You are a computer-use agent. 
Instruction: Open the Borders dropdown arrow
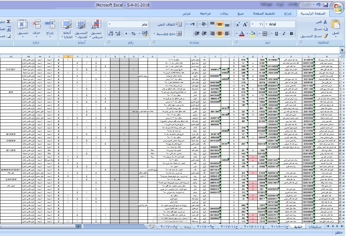coord(260,34)
